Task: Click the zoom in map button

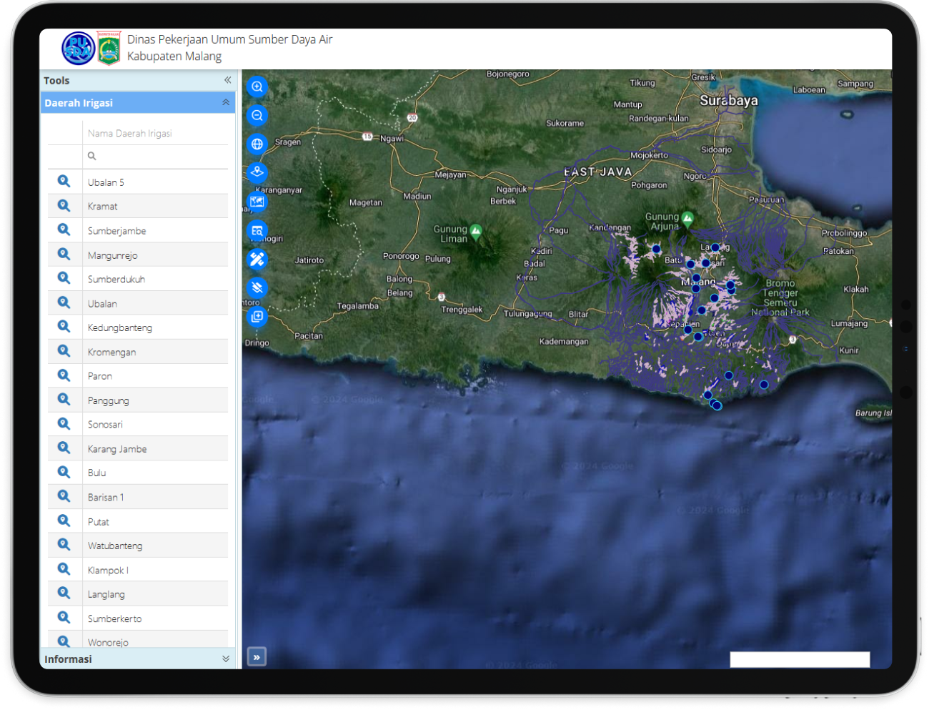Action: click(x=257, y=87)
